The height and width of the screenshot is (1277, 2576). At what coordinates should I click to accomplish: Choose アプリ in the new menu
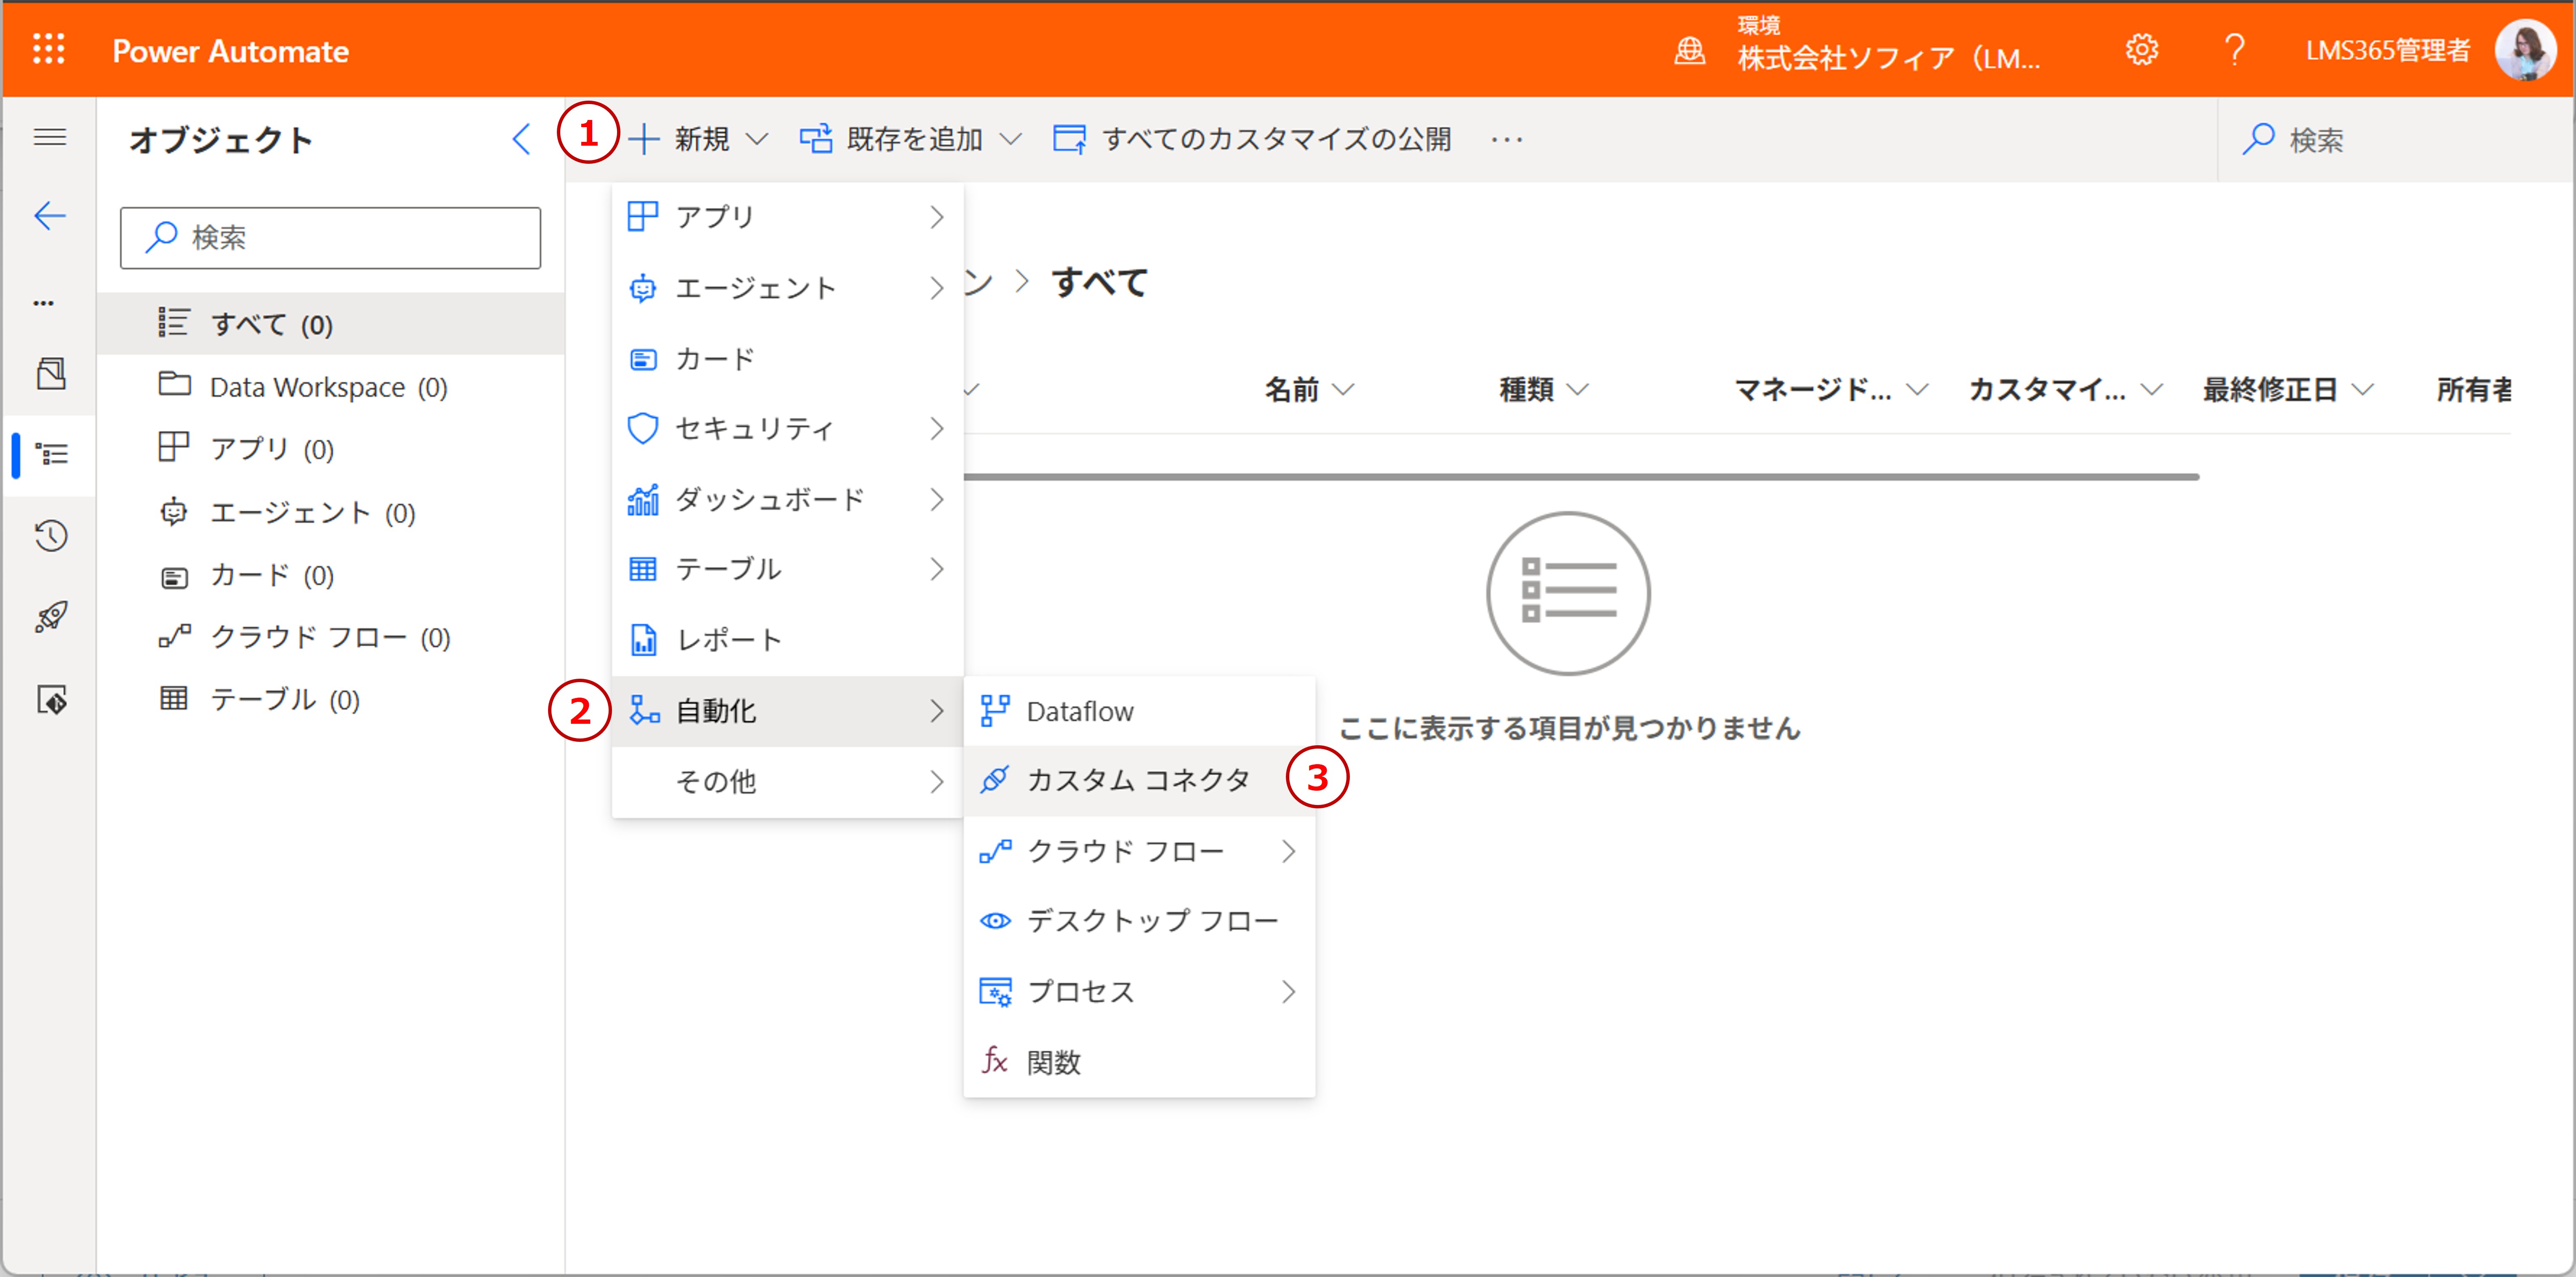787,217
